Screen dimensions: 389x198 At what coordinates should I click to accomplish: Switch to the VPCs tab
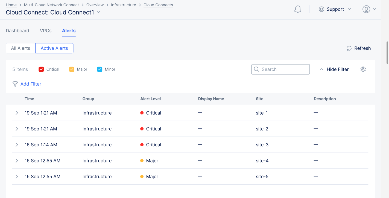46,31
